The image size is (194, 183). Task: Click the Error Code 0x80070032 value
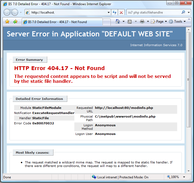43,123
